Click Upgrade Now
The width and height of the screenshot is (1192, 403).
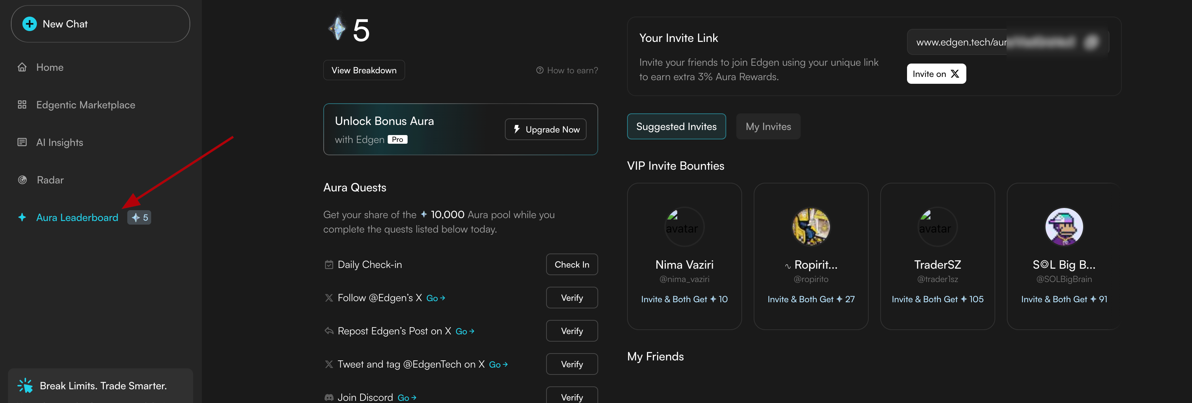[x=546, y=129]
